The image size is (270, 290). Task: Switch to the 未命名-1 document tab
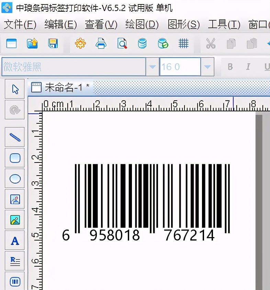click(60, 88)
